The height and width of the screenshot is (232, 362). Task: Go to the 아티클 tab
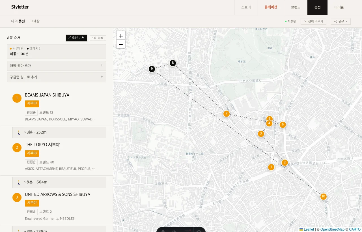[339, 7]
